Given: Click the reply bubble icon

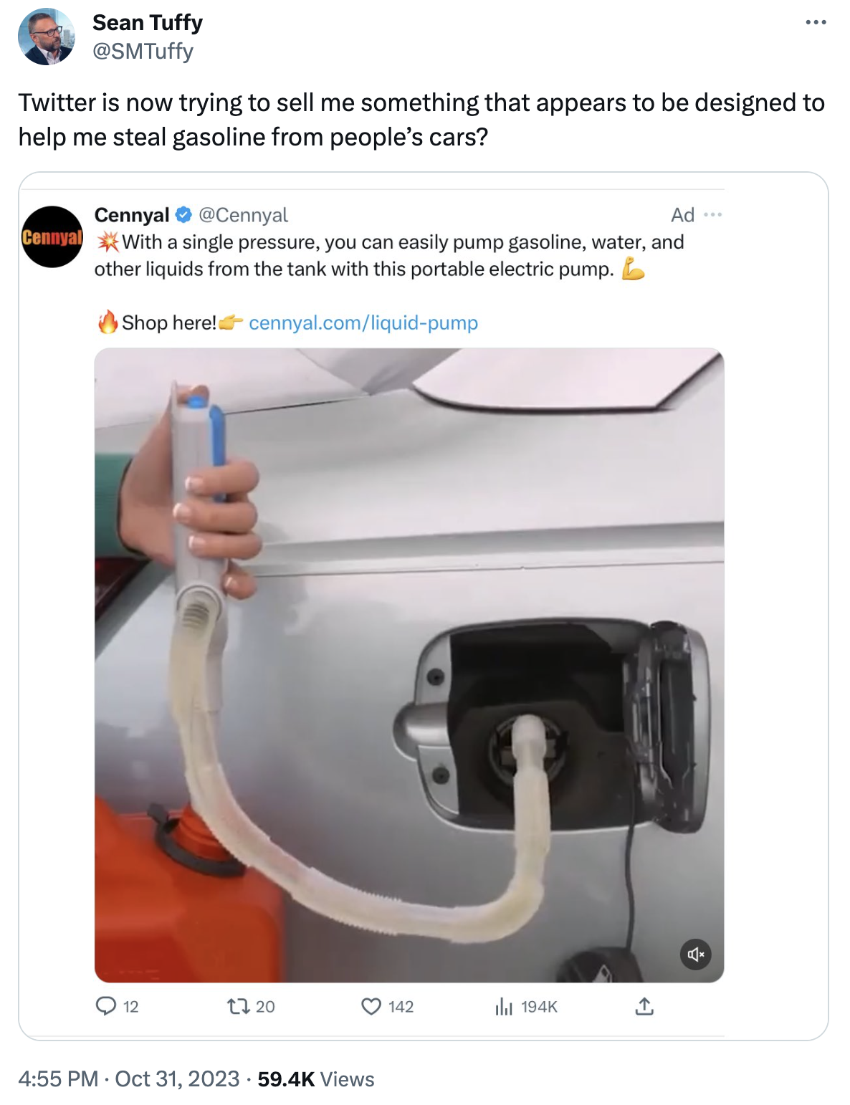Looking at the screenshot, I should point(106,1006).
